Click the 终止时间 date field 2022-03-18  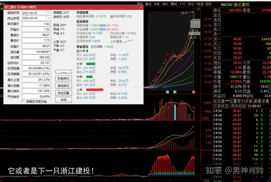(x=34, y=18)
